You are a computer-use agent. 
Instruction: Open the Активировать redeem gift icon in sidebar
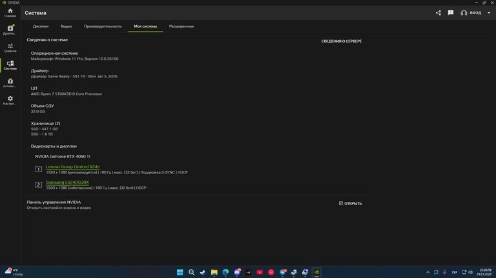10,83
